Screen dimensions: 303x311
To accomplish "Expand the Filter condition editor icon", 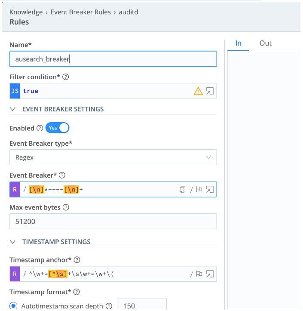I will point(210,91).
